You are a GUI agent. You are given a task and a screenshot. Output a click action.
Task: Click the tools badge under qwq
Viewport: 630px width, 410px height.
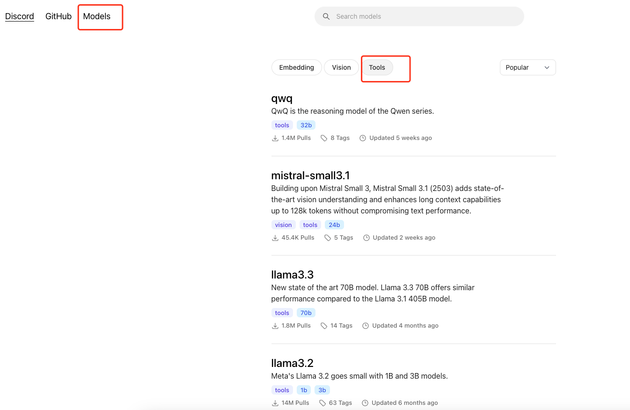point(282,125)
